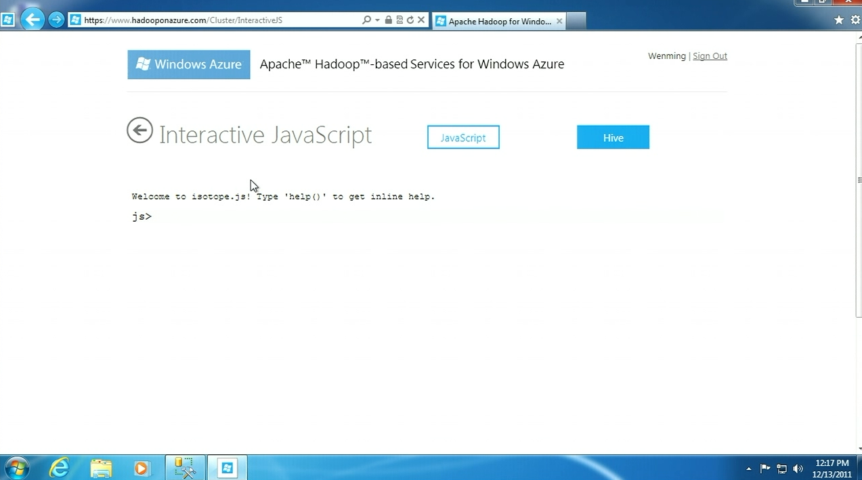This screenshot has width=862, height=480.
Task: Open Action Center flag tray icon
Action: click(765, 468)
